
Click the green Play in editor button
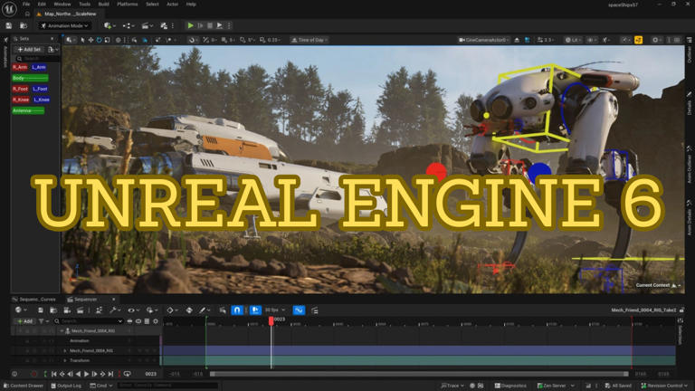pos(191,25)
